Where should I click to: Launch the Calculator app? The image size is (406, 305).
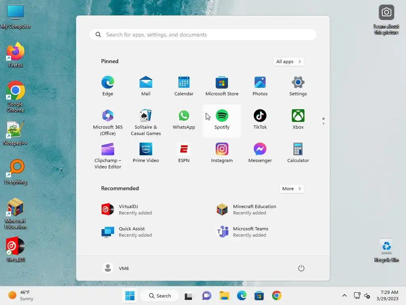(298, 153)
